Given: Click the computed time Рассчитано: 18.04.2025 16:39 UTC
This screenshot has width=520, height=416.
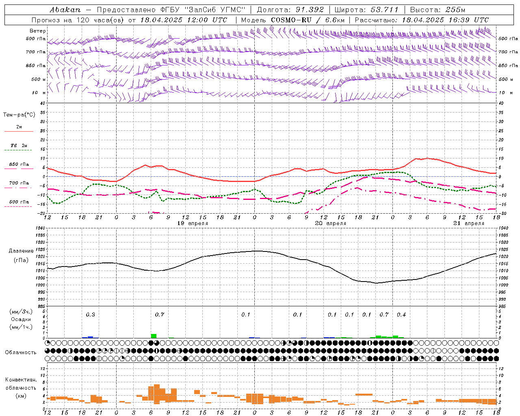Looking at the screenshot, I should [422, 20].
